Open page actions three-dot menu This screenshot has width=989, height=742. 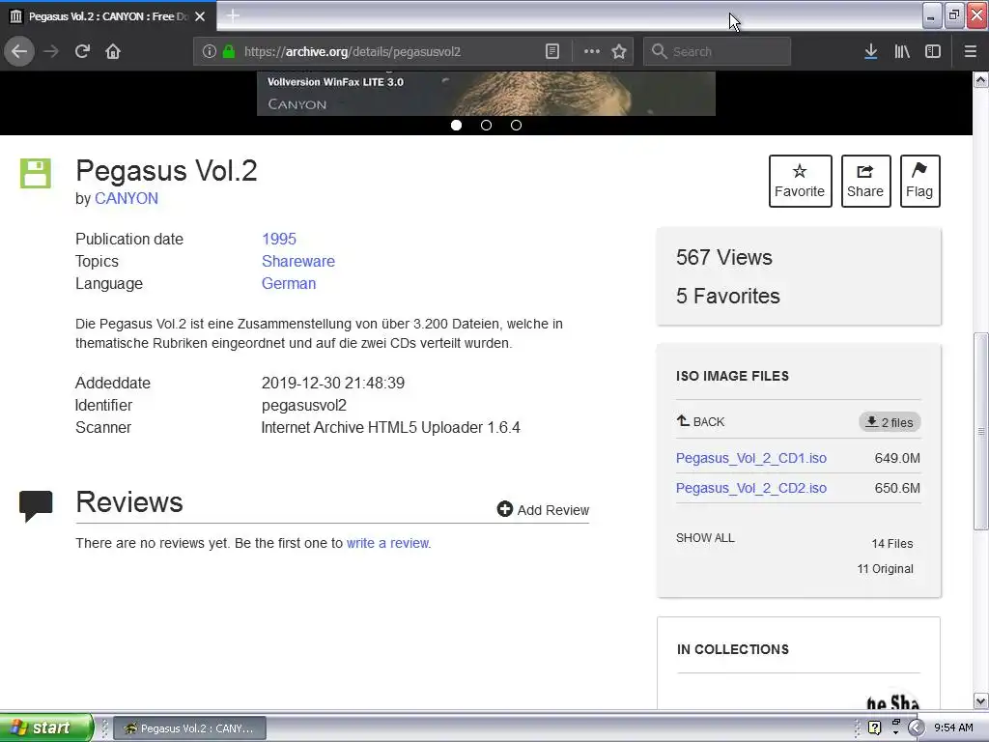click(x=592, y=51)
